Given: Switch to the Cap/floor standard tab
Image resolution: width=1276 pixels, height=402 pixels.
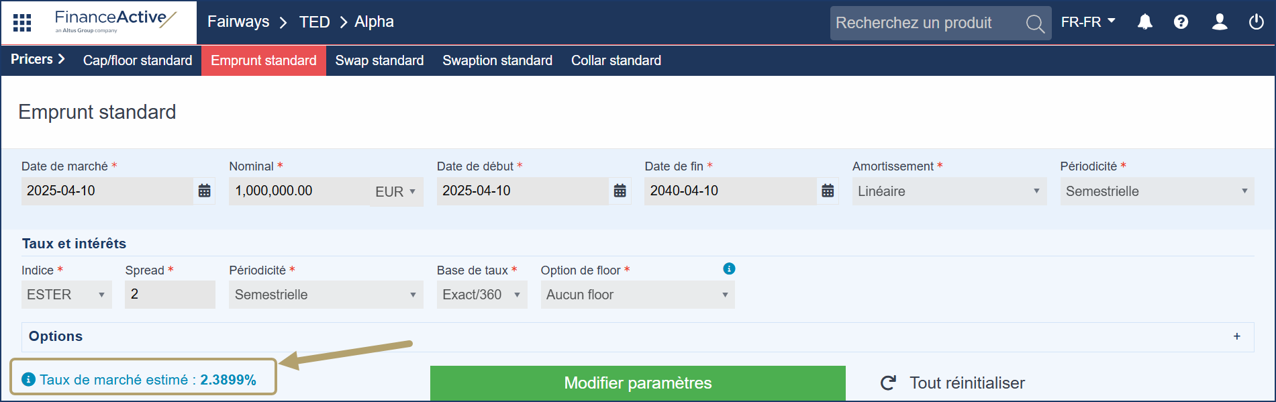Looking at the screenshot, I should [137, 60].
